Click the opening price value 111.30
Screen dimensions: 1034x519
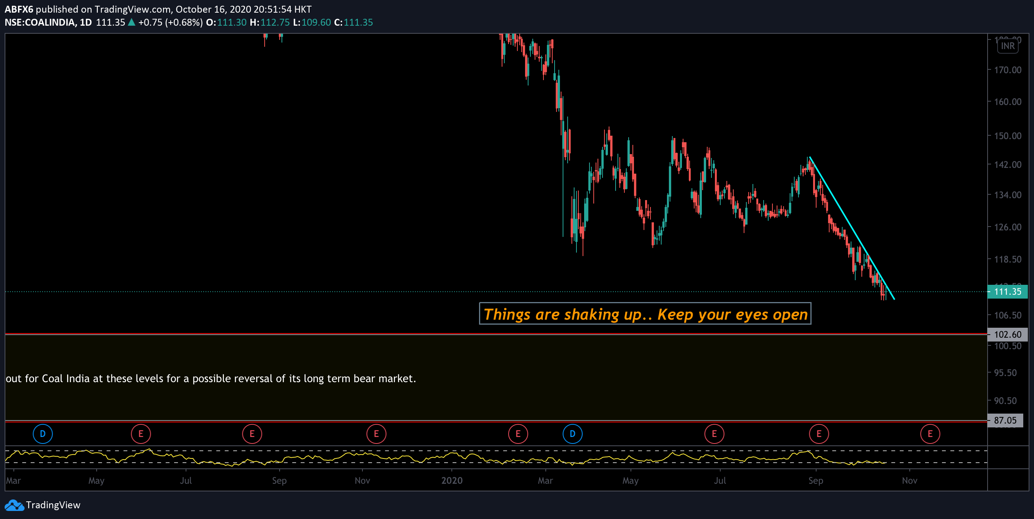(232, 22)
